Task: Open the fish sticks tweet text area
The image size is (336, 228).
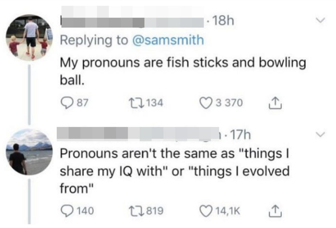Action: click(183, 69)
